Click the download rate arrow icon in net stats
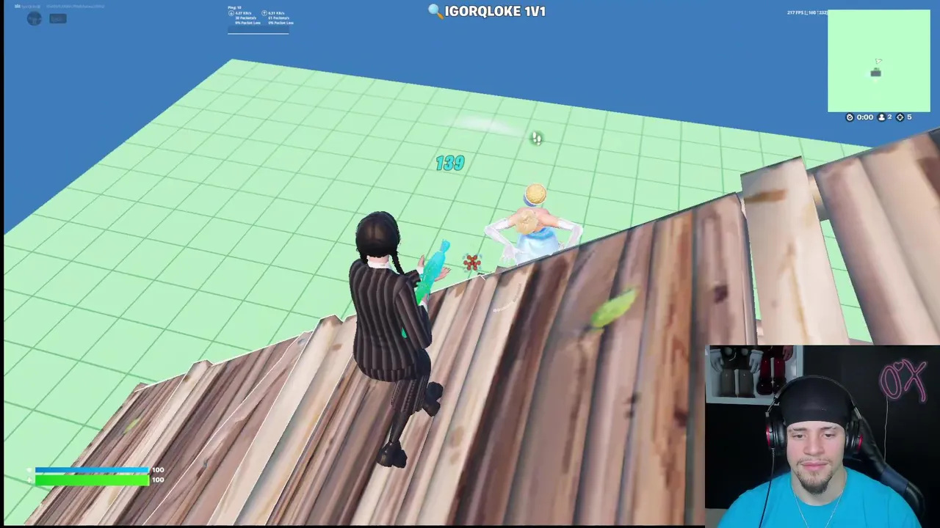Viewport: 940px width, 528px height. pos(231,13)
